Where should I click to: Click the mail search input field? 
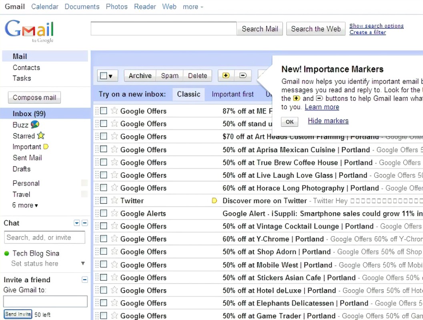[x=163, y=29]
